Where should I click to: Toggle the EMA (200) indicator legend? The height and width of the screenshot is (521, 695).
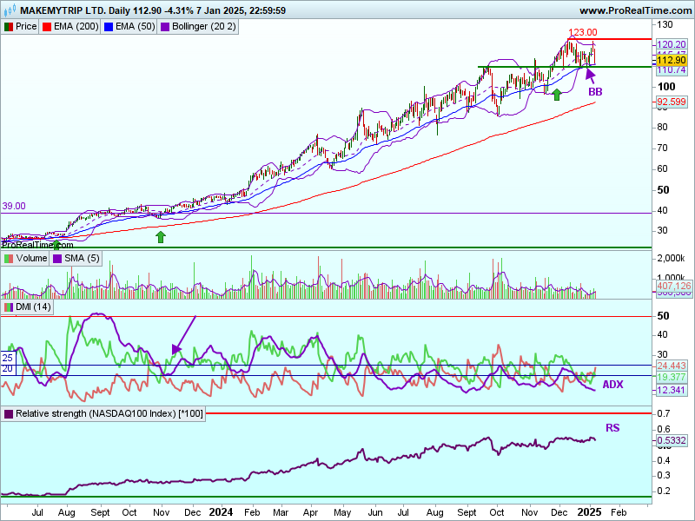pyautogui.click(x=71, y=26)
